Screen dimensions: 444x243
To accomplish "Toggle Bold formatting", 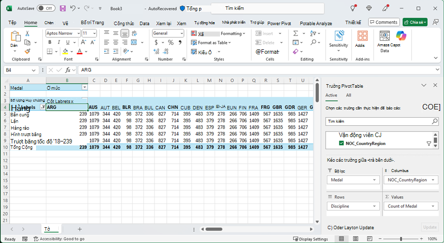I will tap(50, 42).
